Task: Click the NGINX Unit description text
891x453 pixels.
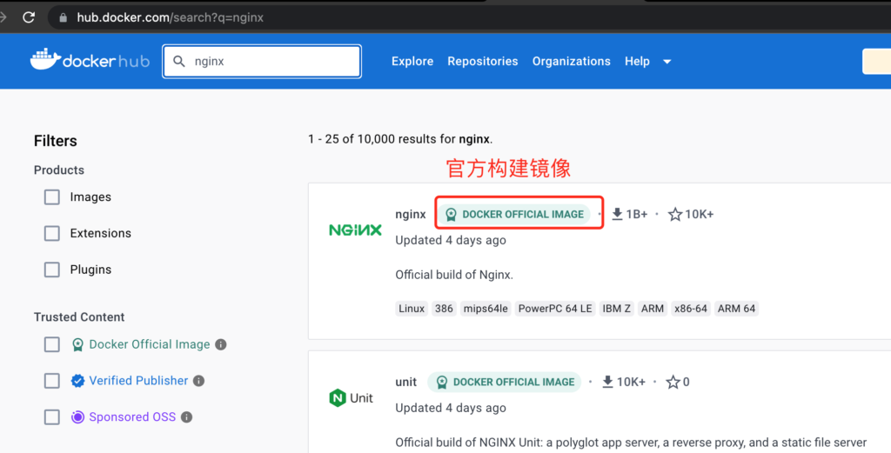Action: 631,443
